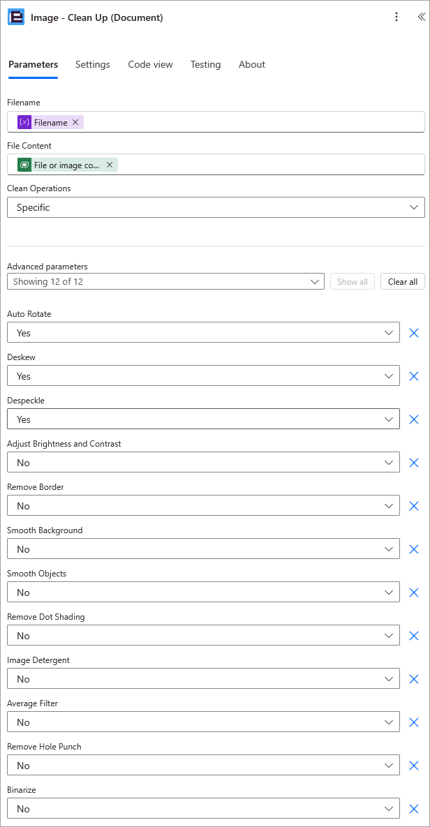Delete the Image Detergent parameter
The image size is (430, 827).
pyautogui.click(x=414, y=679)
